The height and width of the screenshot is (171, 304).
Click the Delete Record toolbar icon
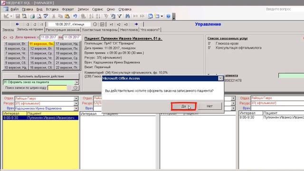[x=142, y=16]
